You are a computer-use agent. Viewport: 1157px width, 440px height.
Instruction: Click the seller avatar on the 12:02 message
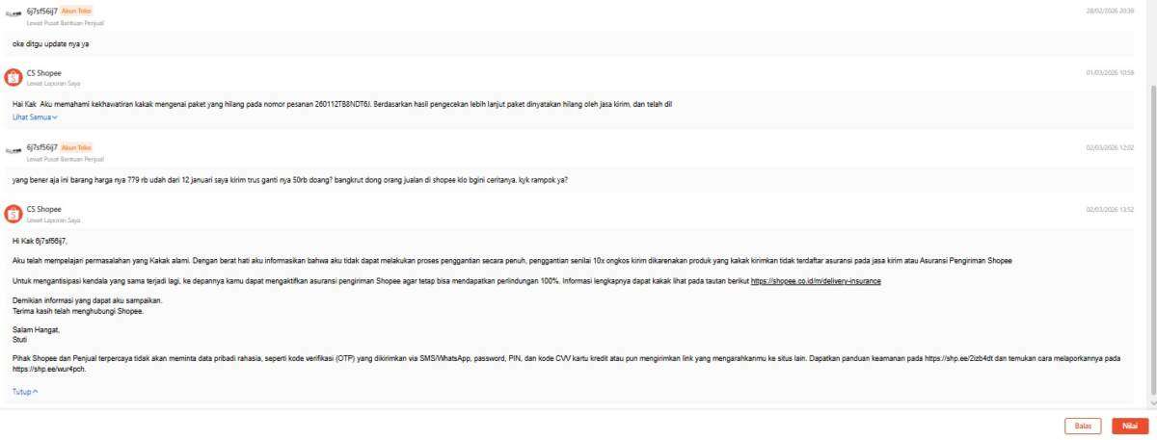click(13, 151)
